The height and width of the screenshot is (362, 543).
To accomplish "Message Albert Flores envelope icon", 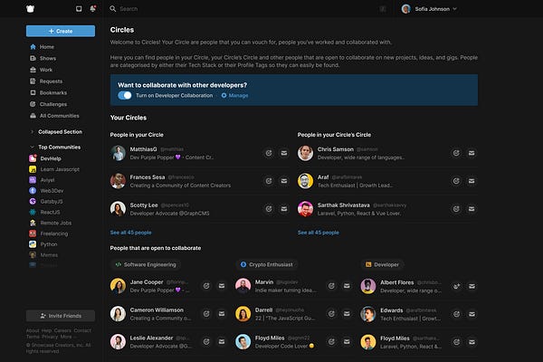I will pyautogui.click(x=472, y=286).
